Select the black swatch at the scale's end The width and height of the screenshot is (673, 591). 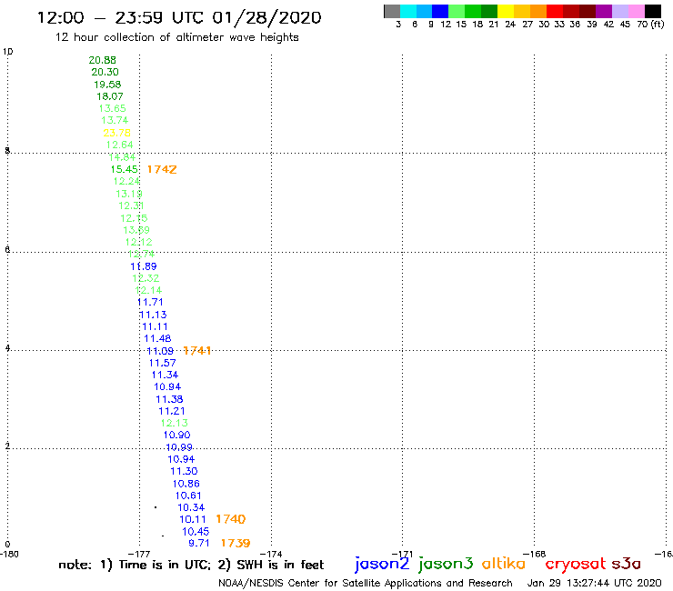click(653, 11)
